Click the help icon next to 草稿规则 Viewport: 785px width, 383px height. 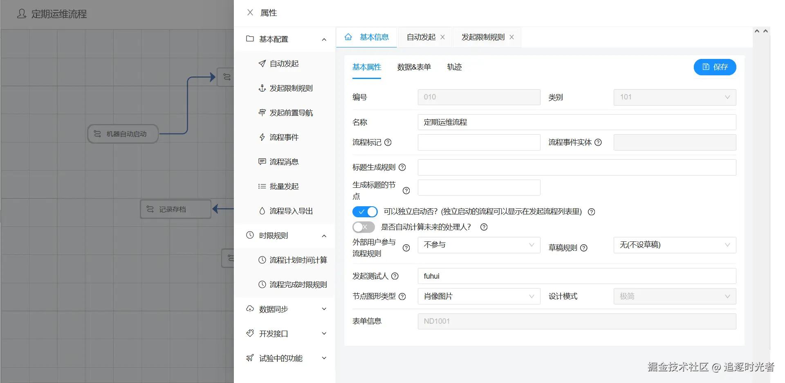coord(584,248)
